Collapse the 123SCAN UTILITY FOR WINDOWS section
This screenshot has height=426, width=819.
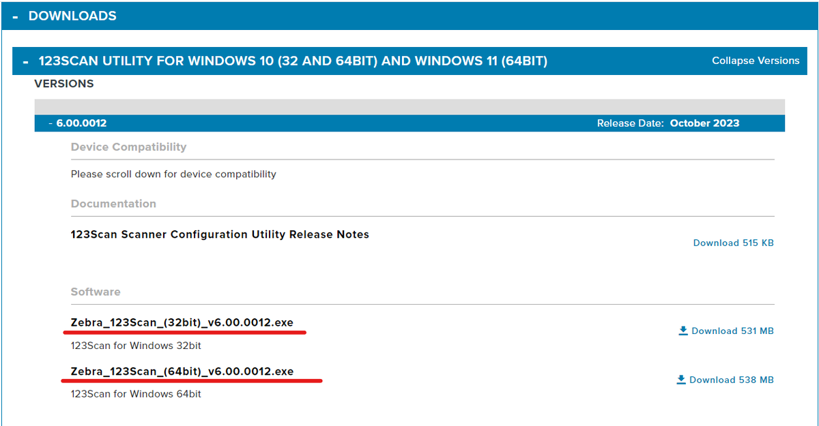(409, 61)
